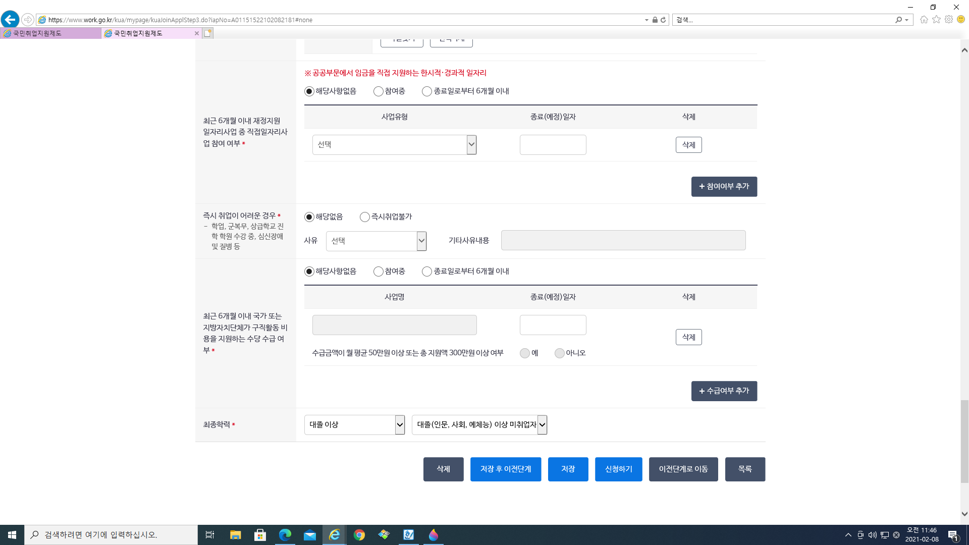This screenshot has width=969, height=545.
Task: Click the favorites star icon
Action: pos(936,20)
